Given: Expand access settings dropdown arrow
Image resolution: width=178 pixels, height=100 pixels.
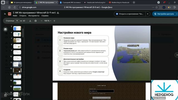Looking at the screenshot, I should [x=177, y=14].
